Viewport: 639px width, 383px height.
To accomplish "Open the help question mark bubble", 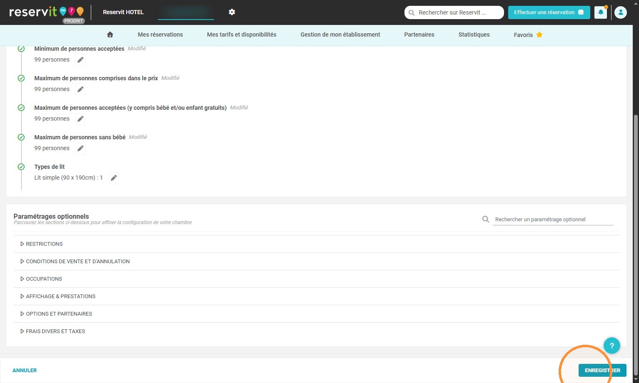I will pos(612,346).
